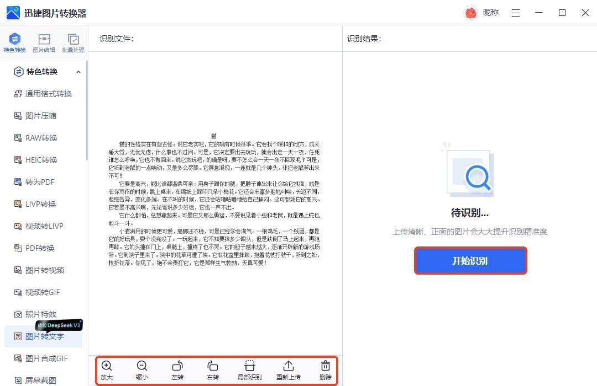
Task: Open 通用格式转换 in the sidebar
Action: pyautogui.click(x=48, y=94)
